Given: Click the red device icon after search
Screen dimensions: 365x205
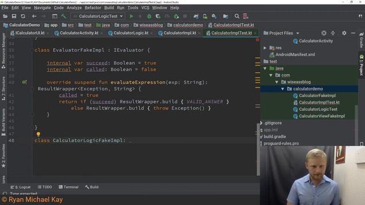Looking at the screenshot, I should click(x=245, y=17).
